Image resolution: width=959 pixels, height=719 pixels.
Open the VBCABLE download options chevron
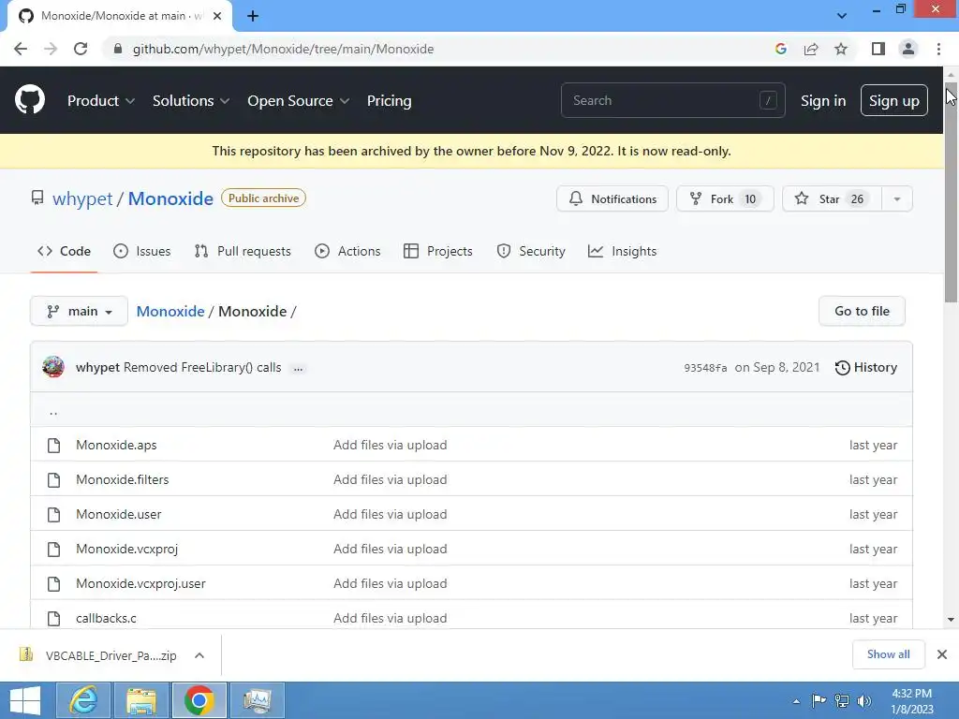point(199,655)
